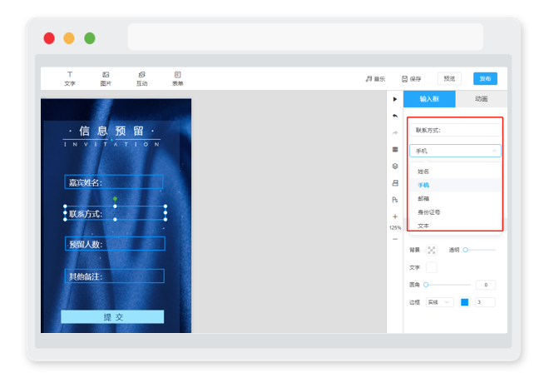Image resolution: width=549 pixels, height=383 pixels.
Task: Click the Ps import icon
Action: click(395, 200)
